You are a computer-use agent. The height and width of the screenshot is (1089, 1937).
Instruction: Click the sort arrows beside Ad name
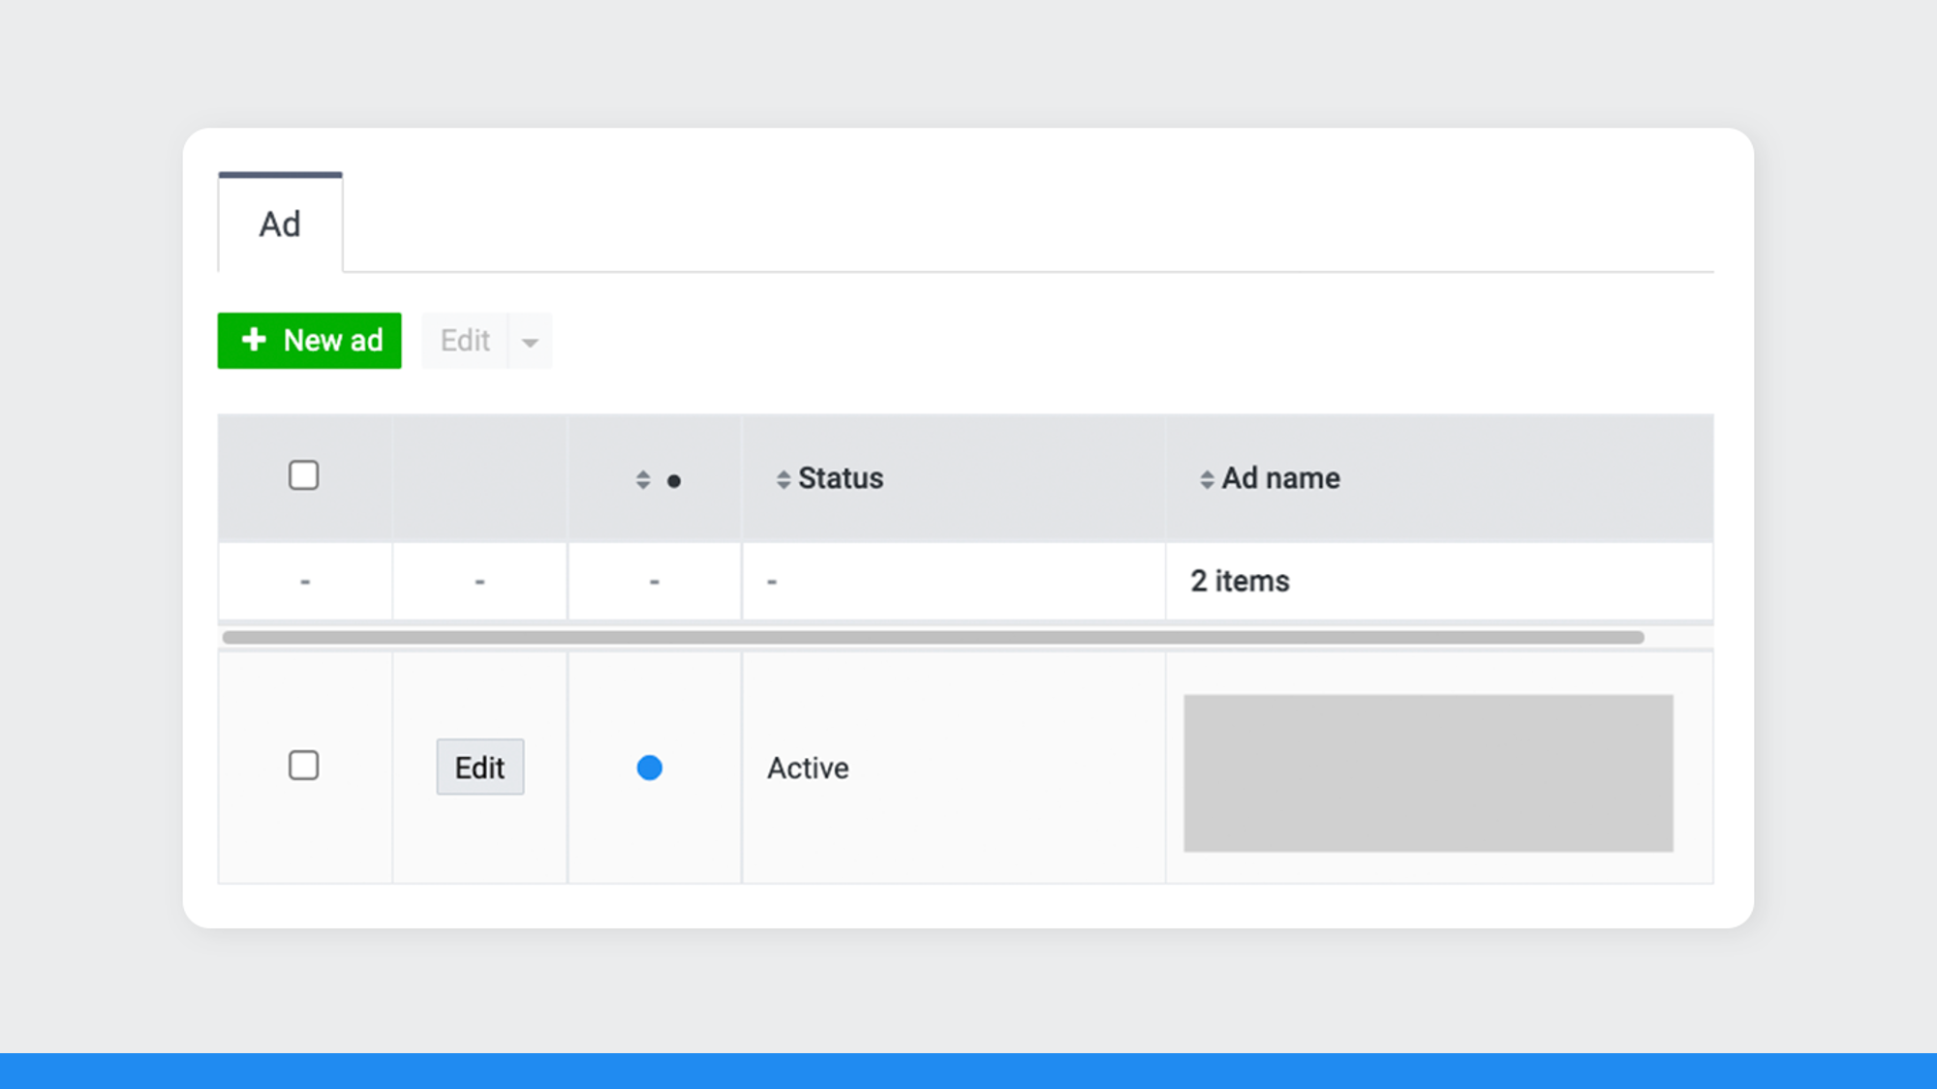[x=1207, y=480]
